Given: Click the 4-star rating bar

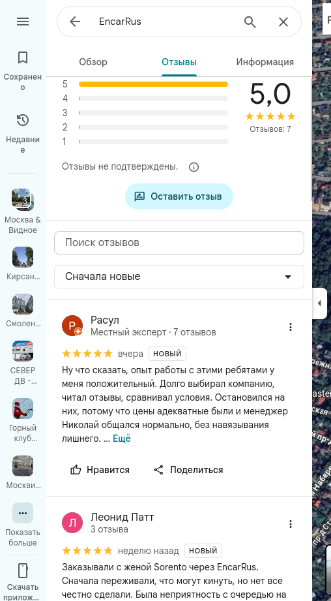Looking at the screenshot, I should tap(153, 99).
